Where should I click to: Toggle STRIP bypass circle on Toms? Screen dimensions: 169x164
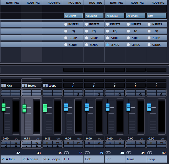[128, 38]
